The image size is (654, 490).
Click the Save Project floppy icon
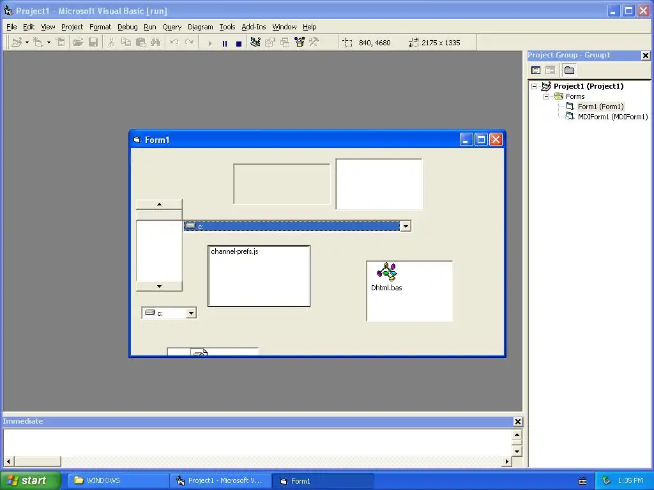click(x=93, y=42)
